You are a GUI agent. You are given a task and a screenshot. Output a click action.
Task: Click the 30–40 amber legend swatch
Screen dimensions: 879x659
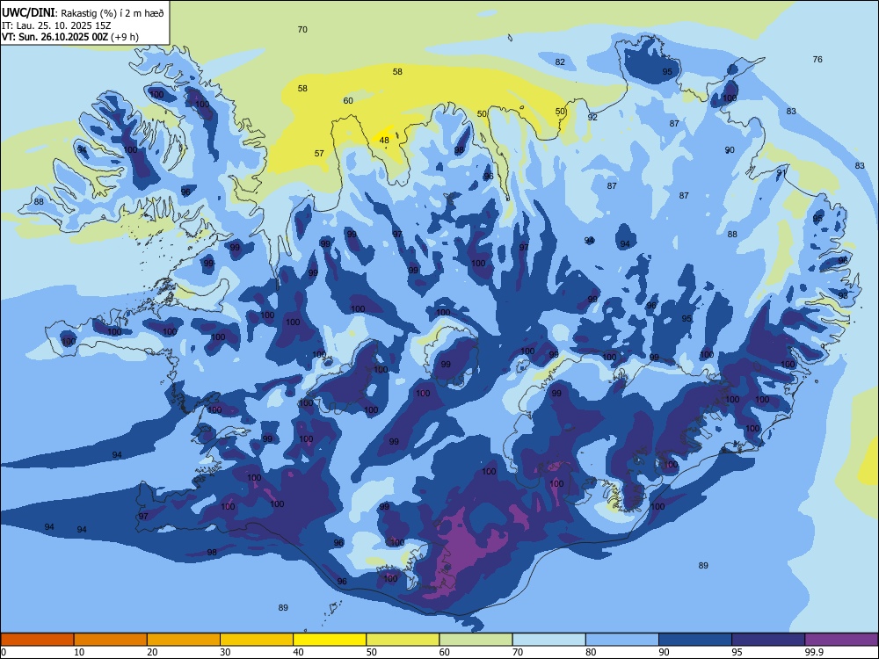pyautogui.click(x=257, y=640)
